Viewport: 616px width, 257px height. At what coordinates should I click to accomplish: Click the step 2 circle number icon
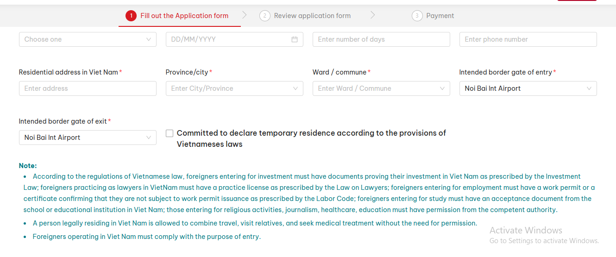[265, 16]
